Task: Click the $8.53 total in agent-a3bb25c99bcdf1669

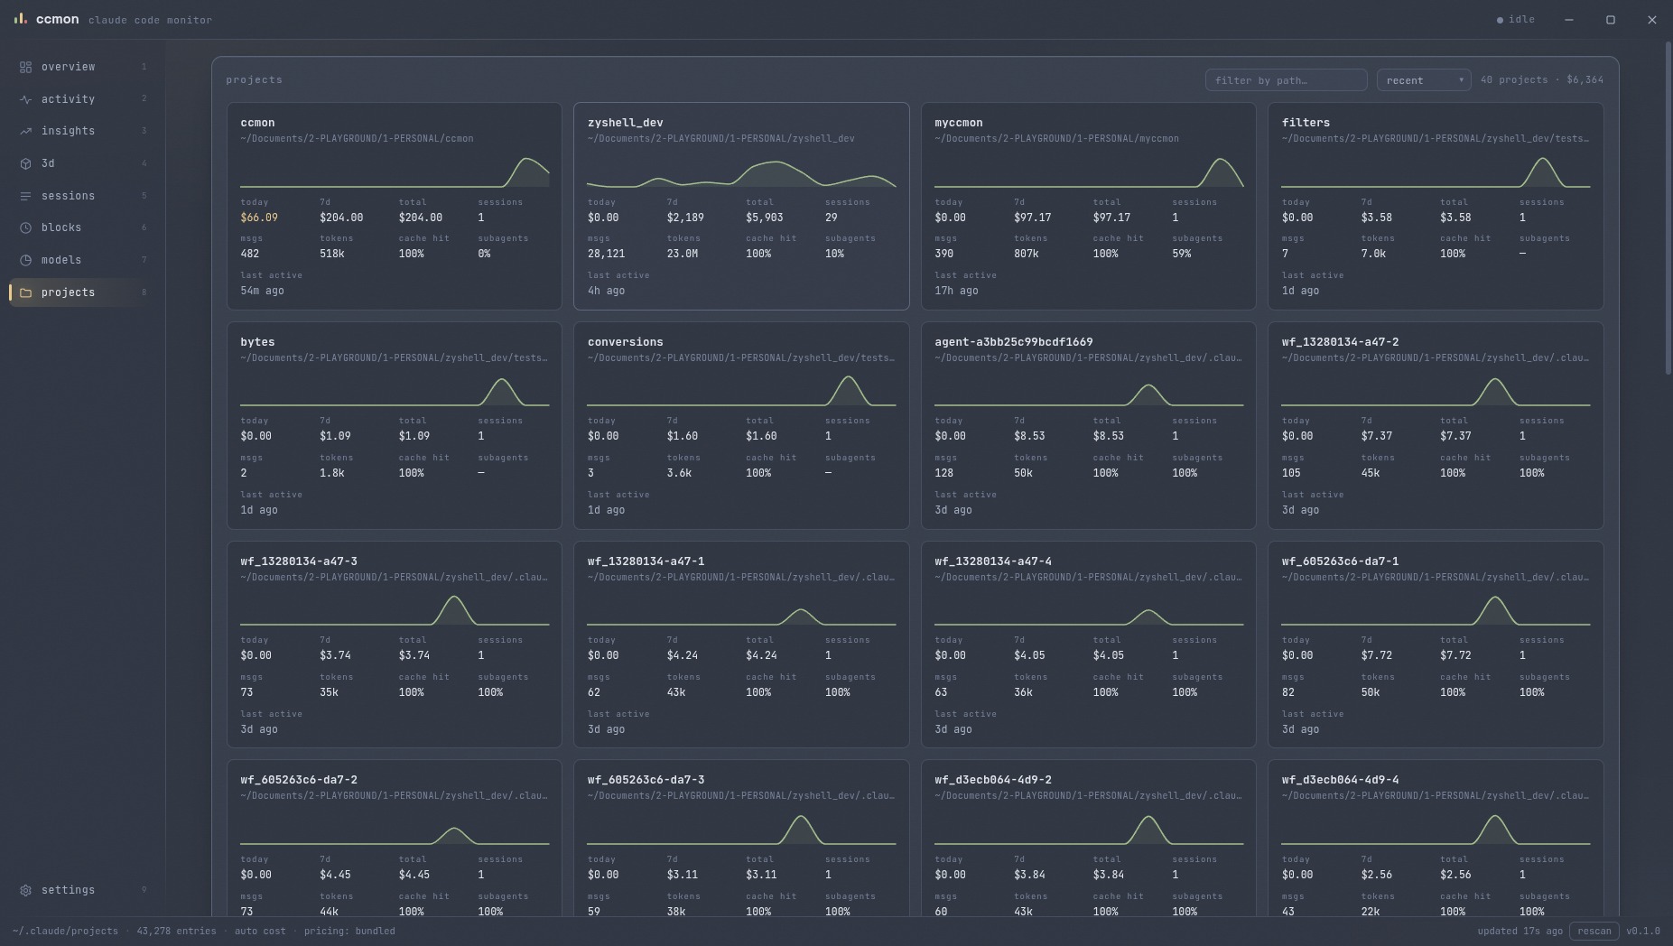Action: click(x=1109, y=437)
